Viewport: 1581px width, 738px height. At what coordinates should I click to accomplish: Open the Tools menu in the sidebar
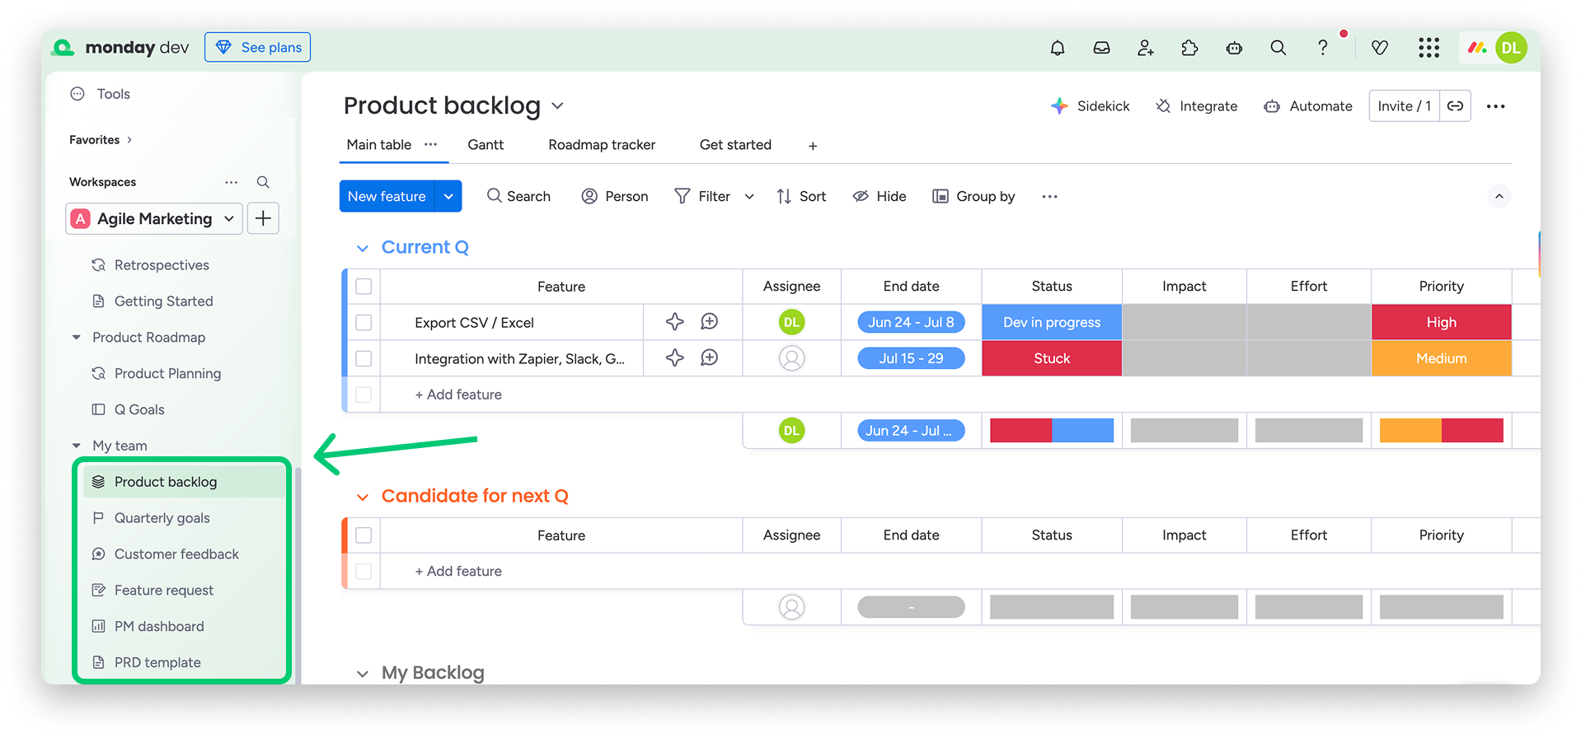(101, 94)
